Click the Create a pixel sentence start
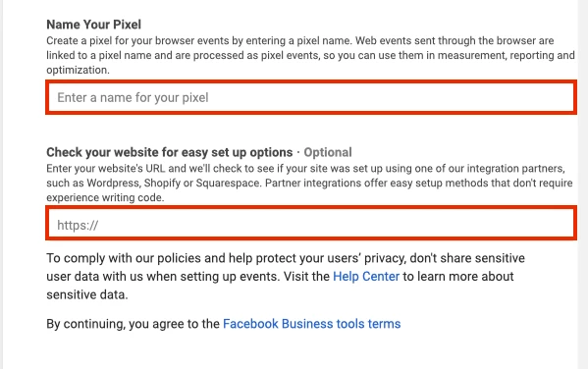Image resolution: width=588 pixels, height=369 pixels. click(x=79, y=40)
